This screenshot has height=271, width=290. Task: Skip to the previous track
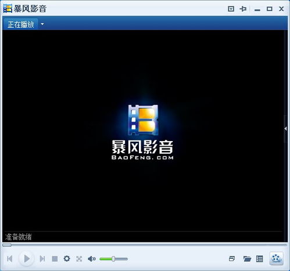[10, 259]
